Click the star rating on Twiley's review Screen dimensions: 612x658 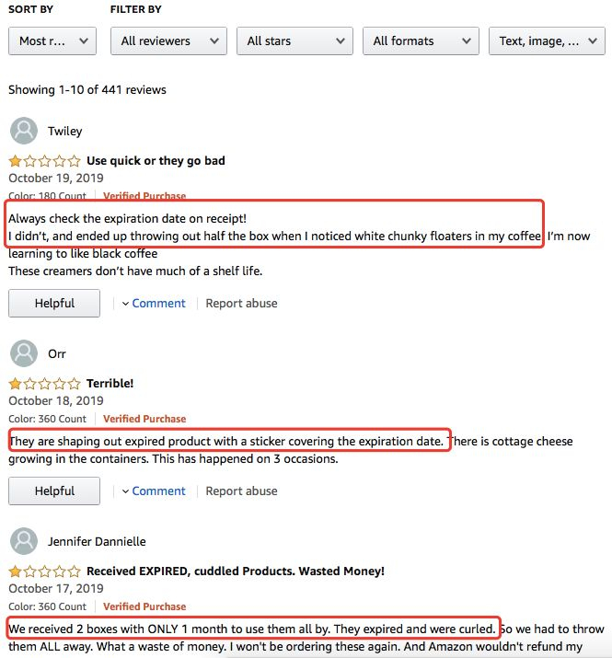tap(44, 161)
